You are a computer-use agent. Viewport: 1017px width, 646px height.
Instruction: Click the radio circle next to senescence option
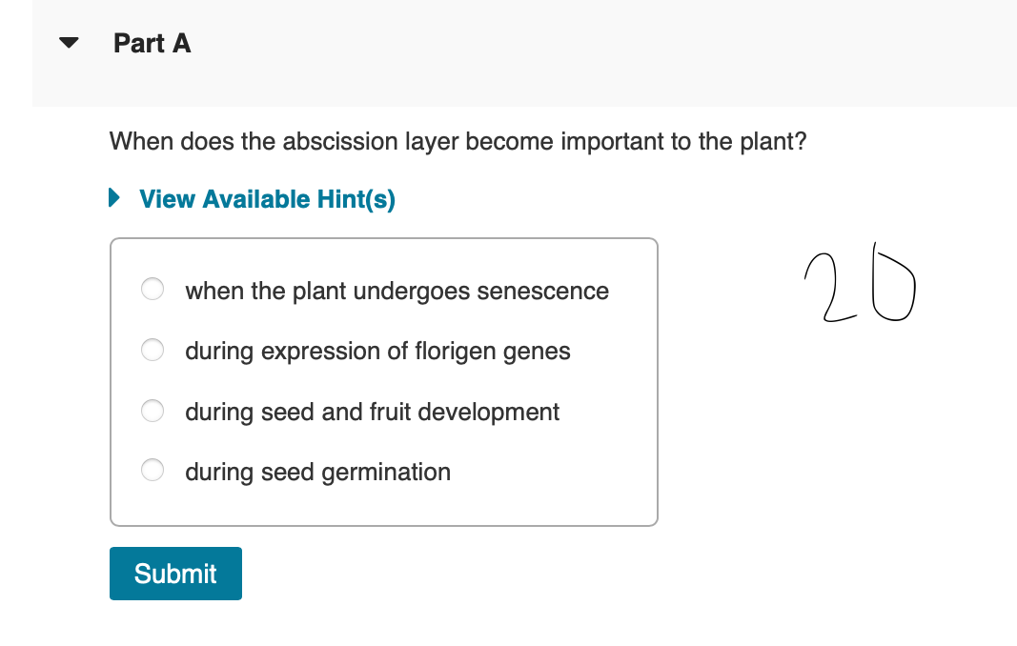[x=153, y=289]
